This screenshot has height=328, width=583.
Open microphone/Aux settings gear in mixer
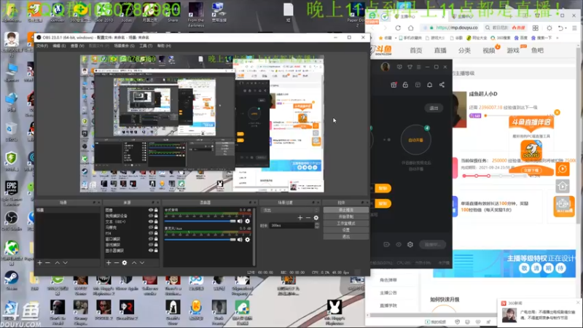click(247, 240)
